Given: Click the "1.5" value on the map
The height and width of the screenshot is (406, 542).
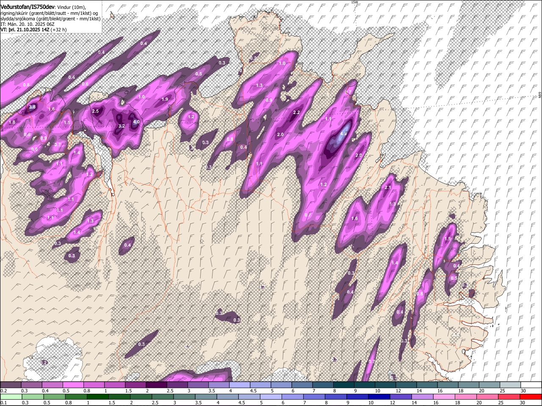Looking at the screenshot, I should point(67,122).
